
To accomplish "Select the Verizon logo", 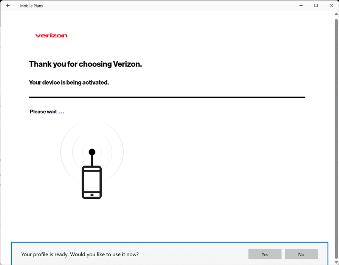I will coord(51,35).
